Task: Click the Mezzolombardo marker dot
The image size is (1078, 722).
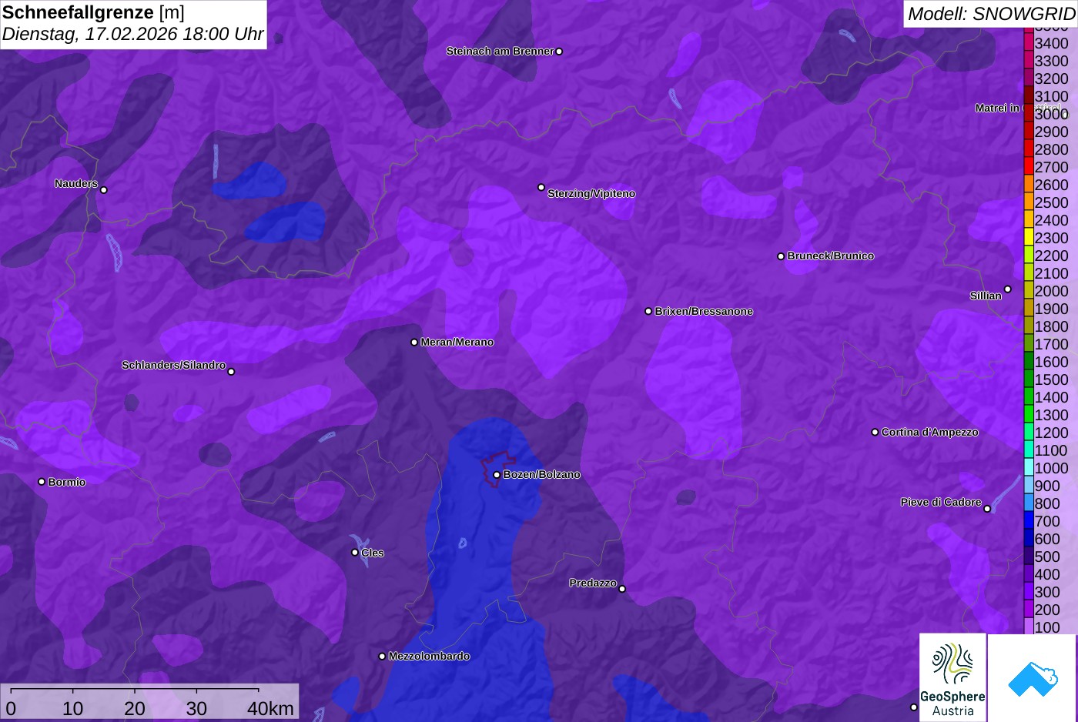Action: click(382, 657)
